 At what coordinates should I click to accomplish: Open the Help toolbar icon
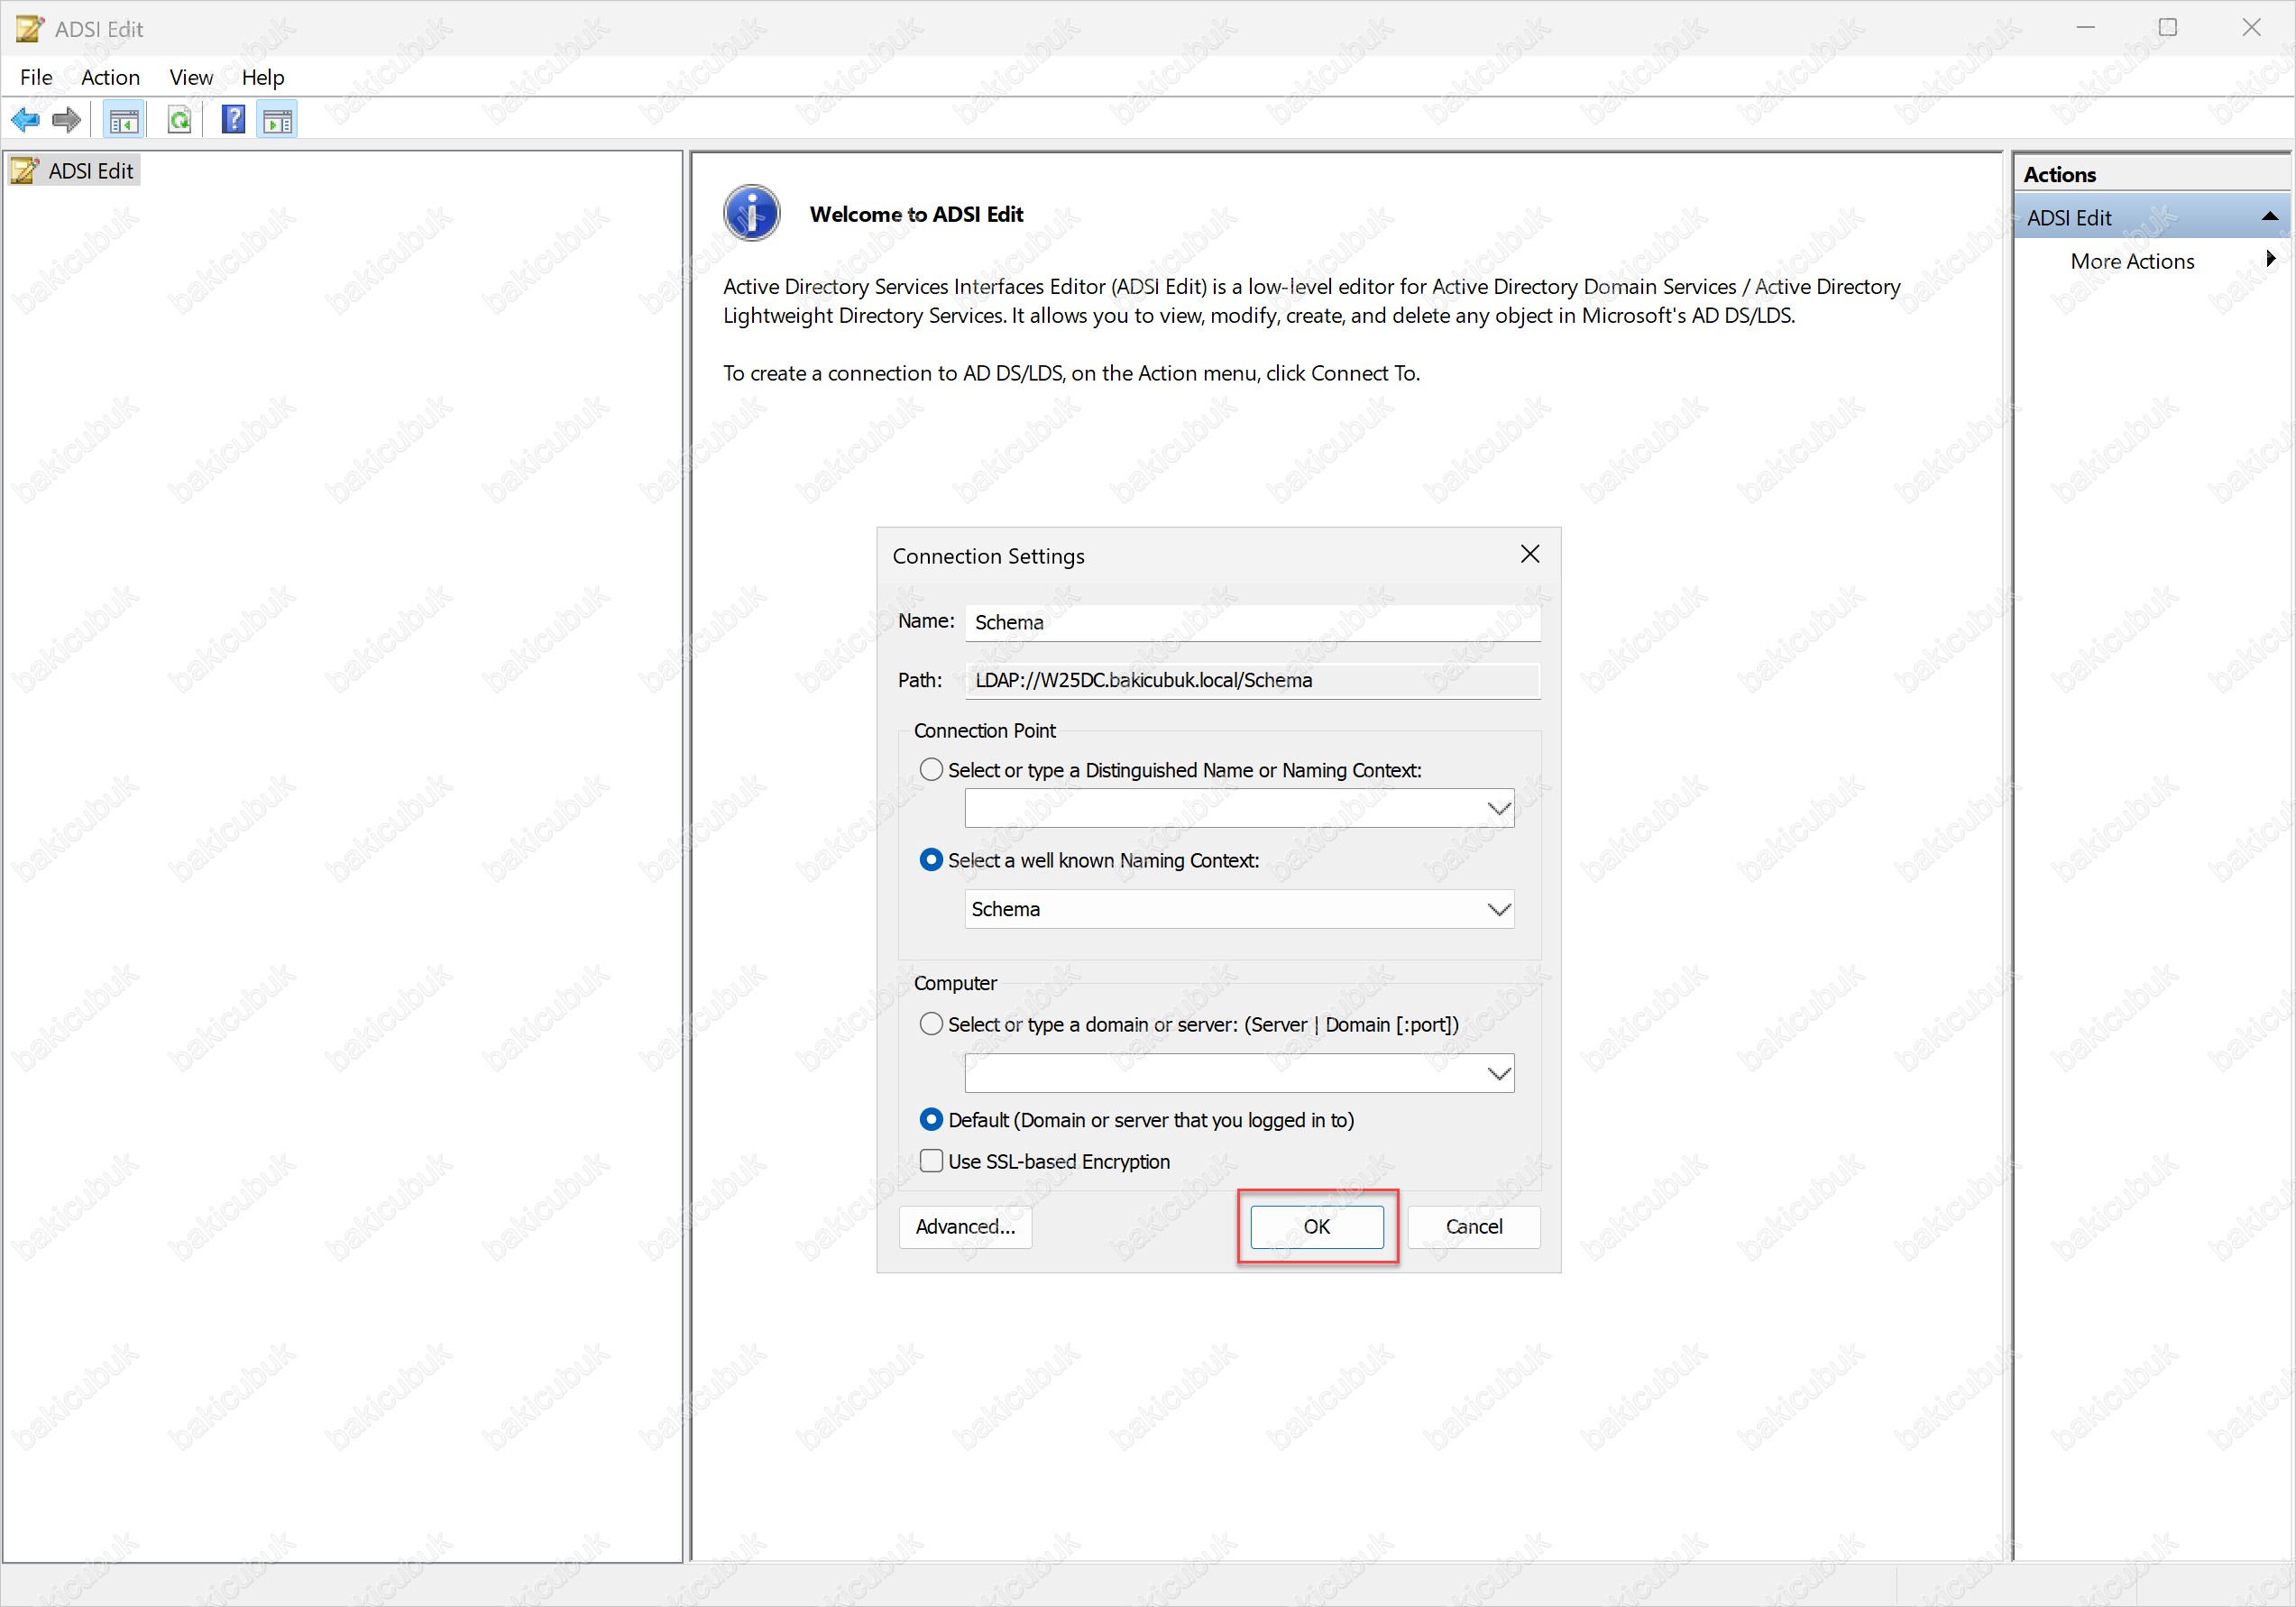pyautogui.click(x=234, y=121)
